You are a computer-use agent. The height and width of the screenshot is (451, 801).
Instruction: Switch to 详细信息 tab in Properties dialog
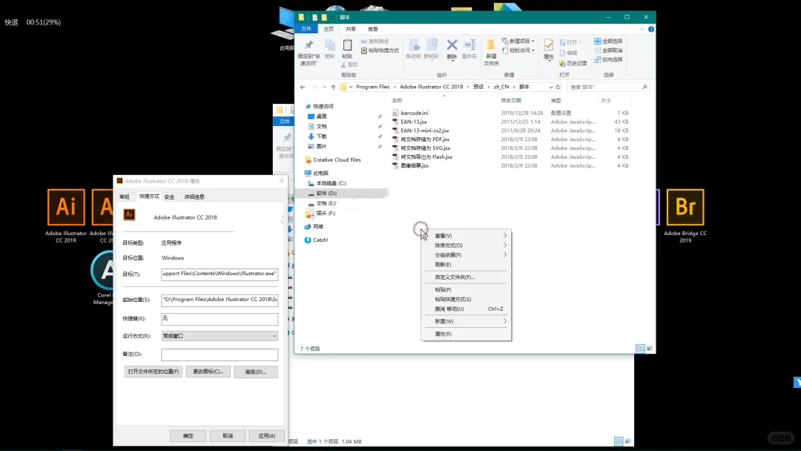(194, 197)
